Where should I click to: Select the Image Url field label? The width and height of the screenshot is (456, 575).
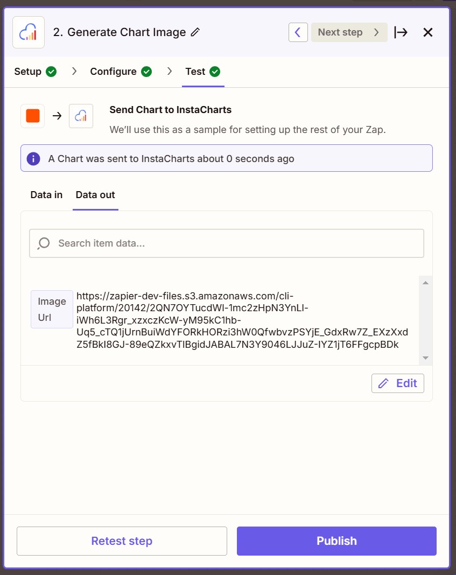[x=52, y=309]
